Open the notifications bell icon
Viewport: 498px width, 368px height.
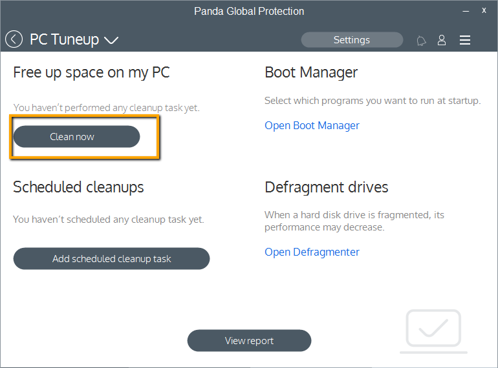421,41
